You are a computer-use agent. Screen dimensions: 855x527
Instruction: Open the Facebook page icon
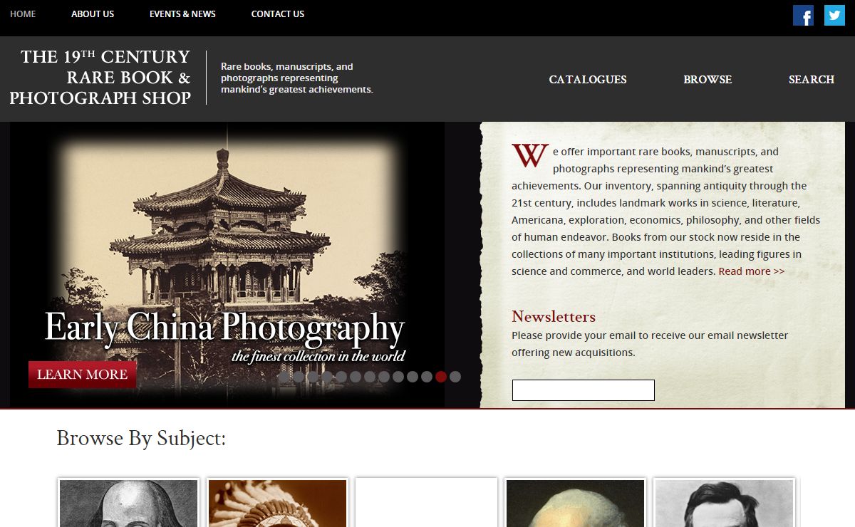(x=803, y=15)
